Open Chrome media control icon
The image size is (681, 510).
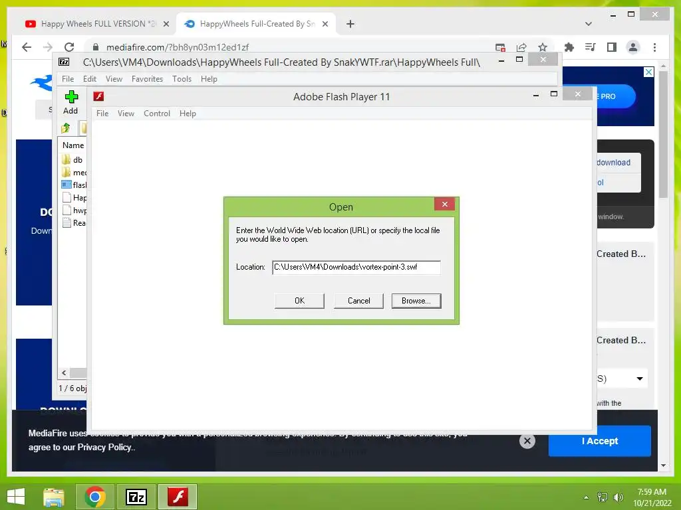[591, 47]
